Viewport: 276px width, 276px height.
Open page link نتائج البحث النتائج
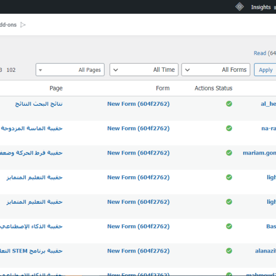click(x=39, y=104)
